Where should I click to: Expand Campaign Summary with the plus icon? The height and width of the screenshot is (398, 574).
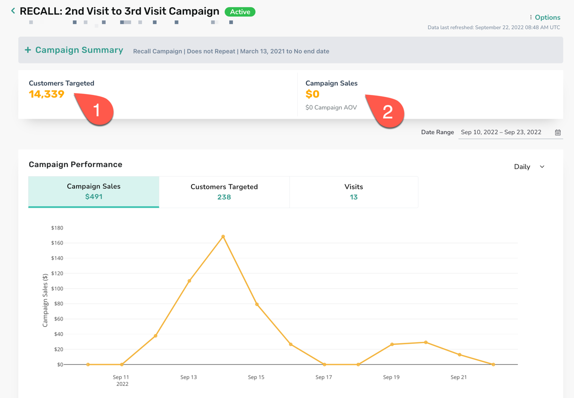28,50
